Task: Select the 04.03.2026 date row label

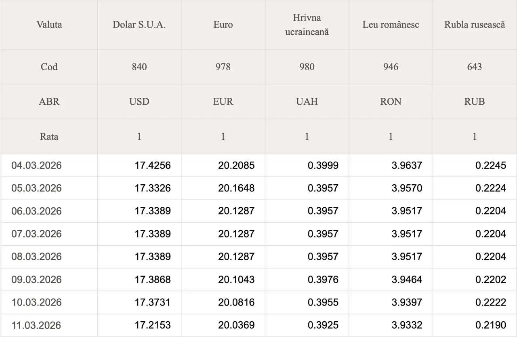Action: (37, 165)
